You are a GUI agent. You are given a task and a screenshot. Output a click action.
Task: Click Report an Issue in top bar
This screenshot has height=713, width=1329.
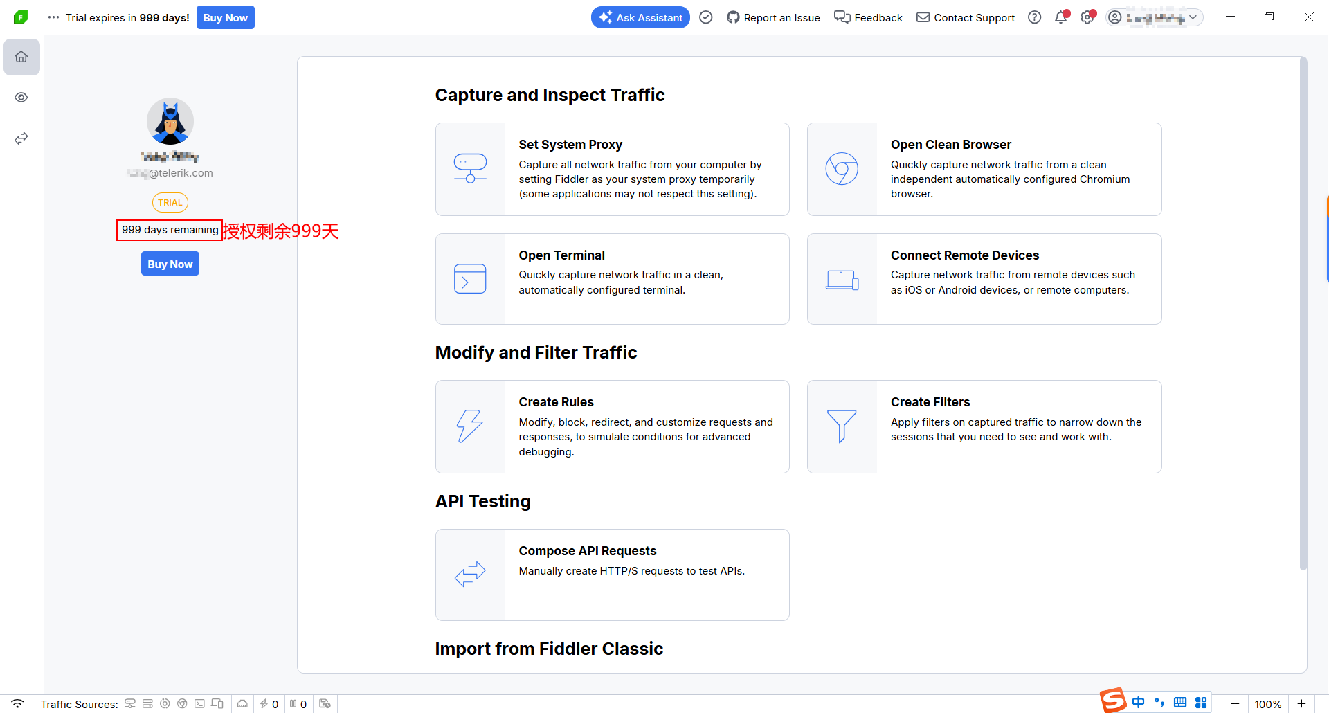[773, 17]
